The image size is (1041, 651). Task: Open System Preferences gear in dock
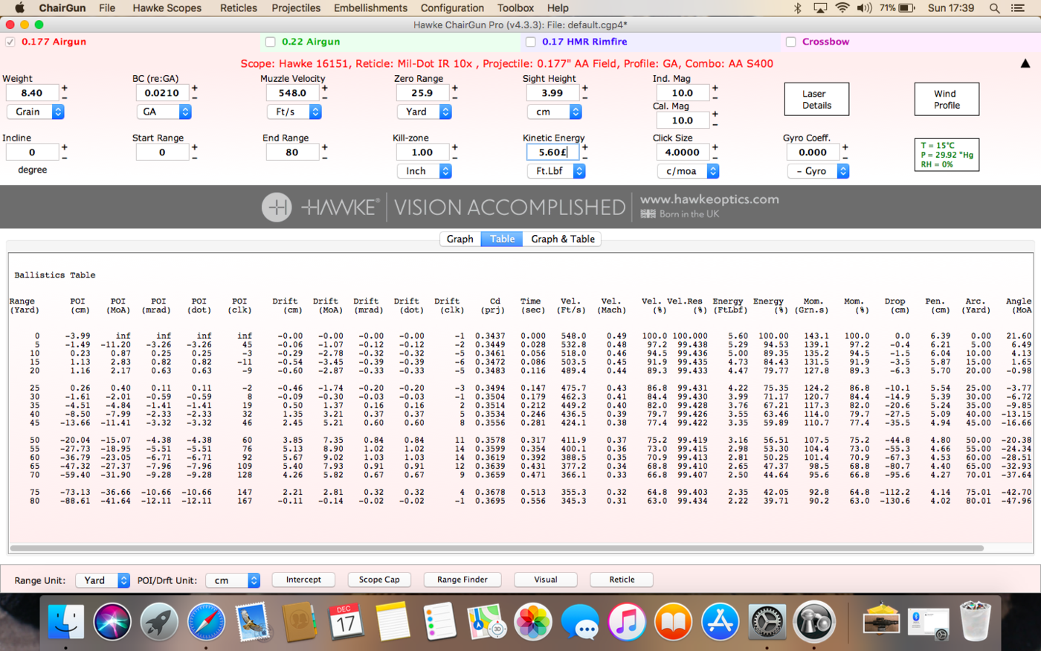767,622
